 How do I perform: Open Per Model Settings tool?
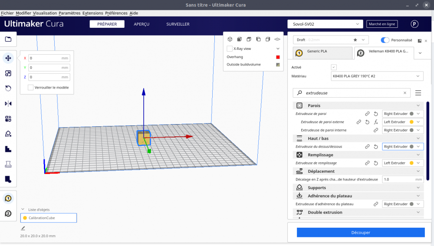coord(8,119)
